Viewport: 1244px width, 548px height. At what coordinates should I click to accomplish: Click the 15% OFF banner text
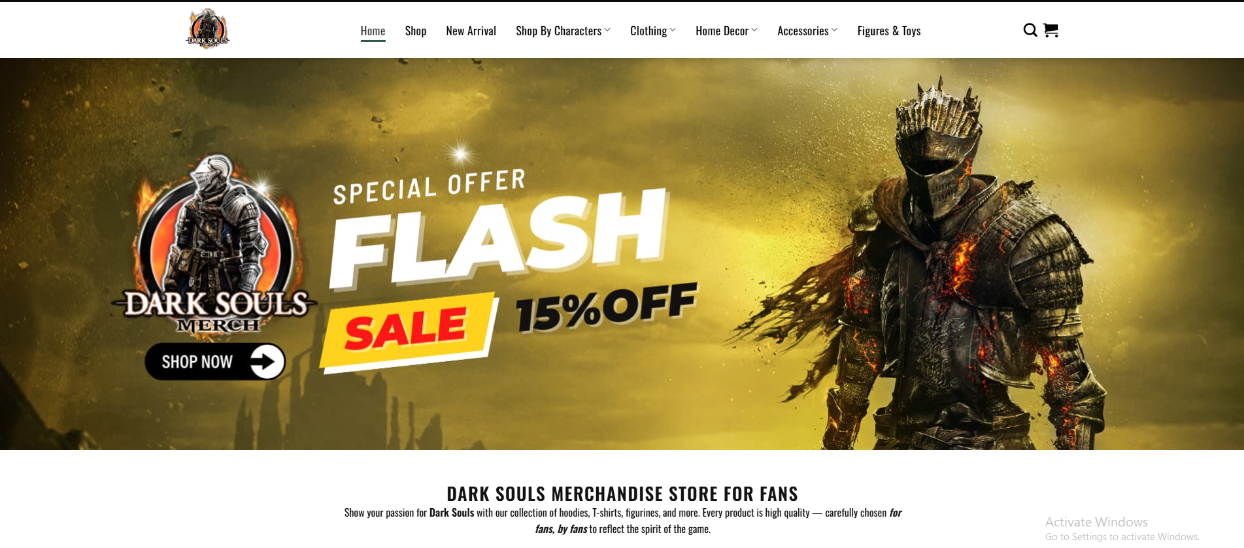607,307
